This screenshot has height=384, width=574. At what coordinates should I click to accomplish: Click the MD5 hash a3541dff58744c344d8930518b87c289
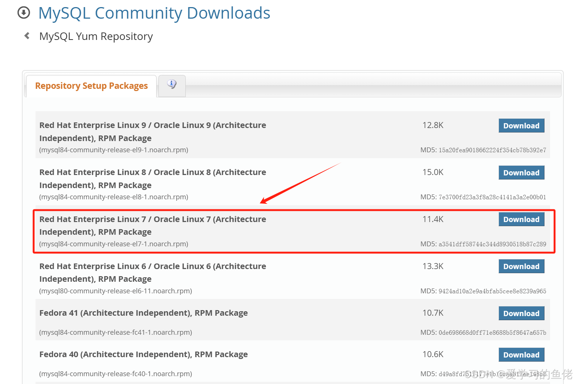coord(492,244)
